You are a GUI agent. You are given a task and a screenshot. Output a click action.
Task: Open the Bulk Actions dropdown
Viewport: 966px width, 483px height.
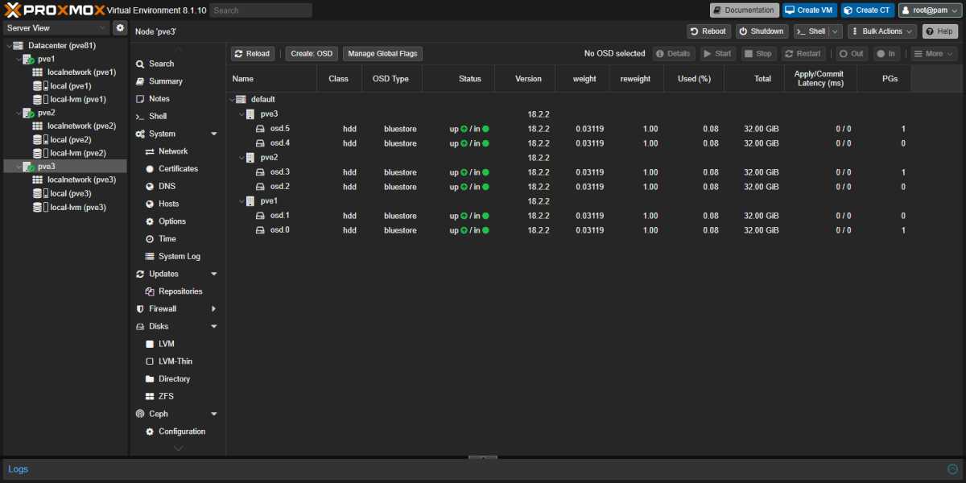tap(882, 31)
